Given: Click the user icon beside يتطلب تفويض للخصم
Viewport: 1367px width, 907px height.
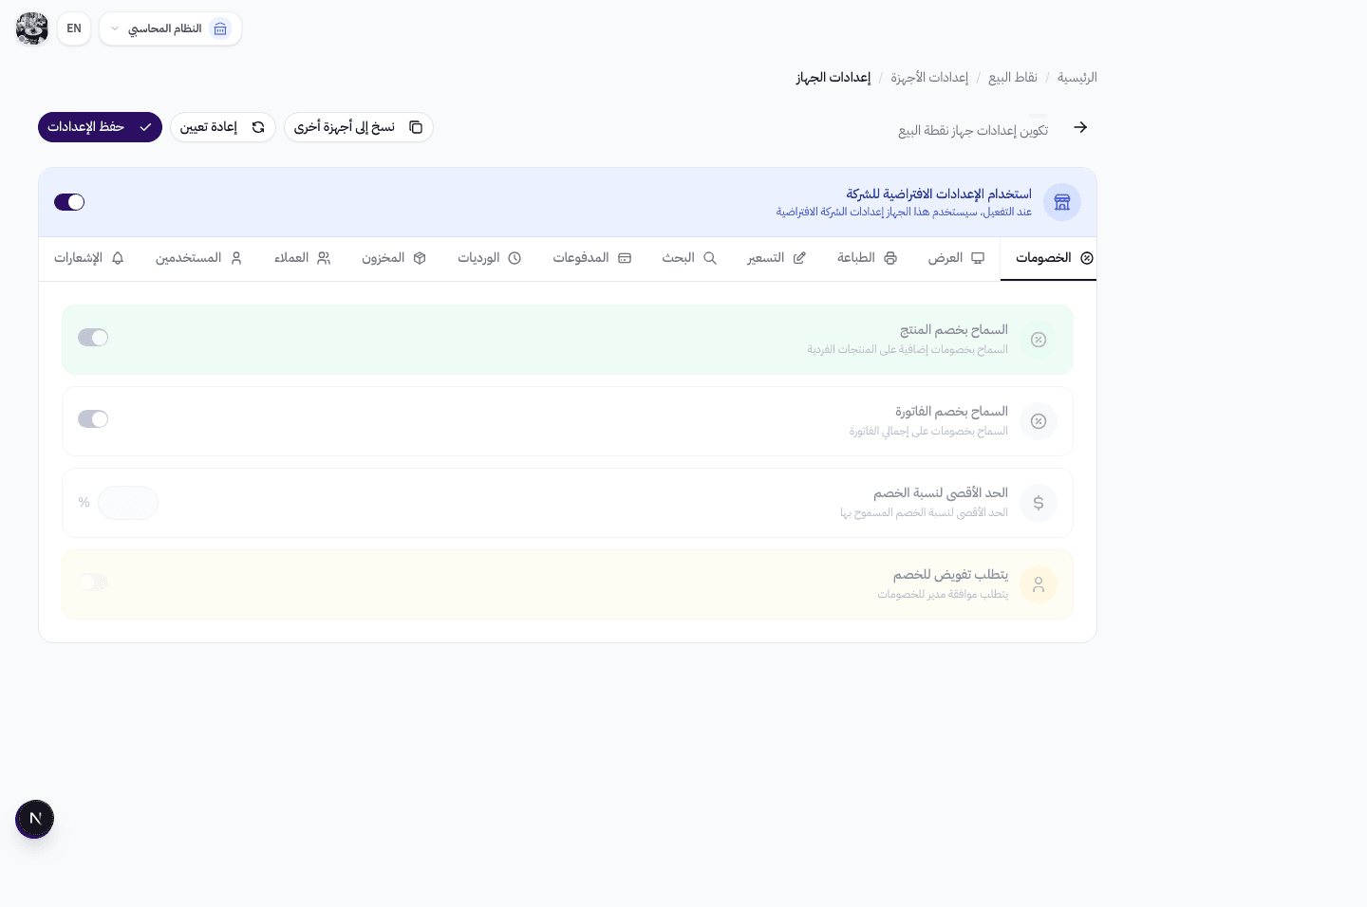Looking at the screenshot, I should pyautogui.click(x=1039, y=584).
